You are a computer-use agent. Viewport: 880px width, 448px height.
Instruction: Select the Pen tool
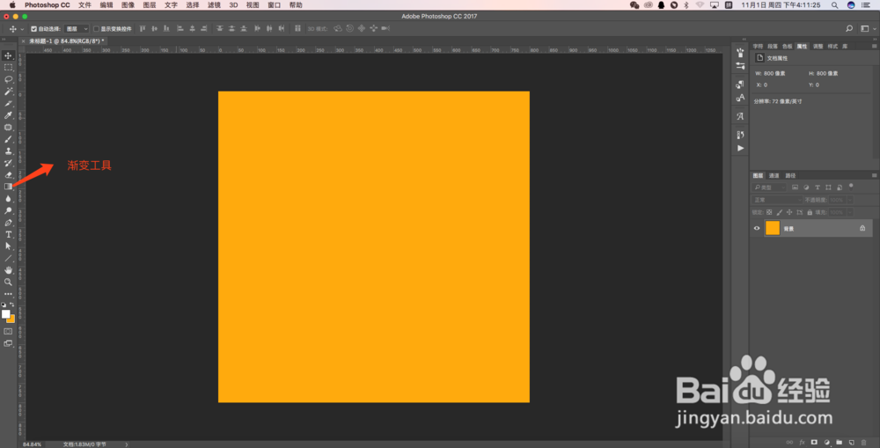9,223
